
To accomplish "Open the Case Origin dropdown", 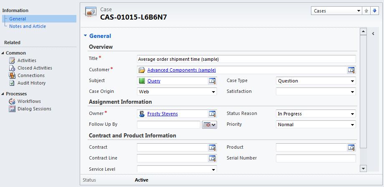I will click(177, 92).
